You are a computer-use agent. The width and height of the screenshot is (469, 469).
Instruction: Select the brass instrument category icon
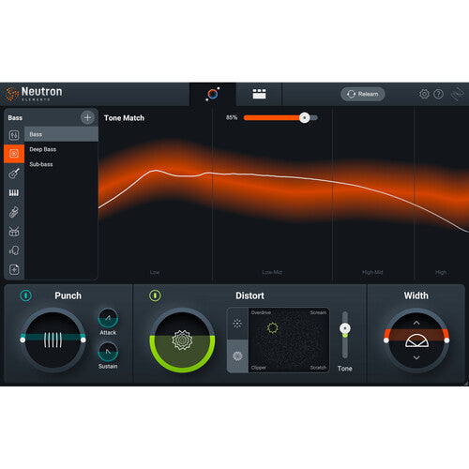[14, 212]
